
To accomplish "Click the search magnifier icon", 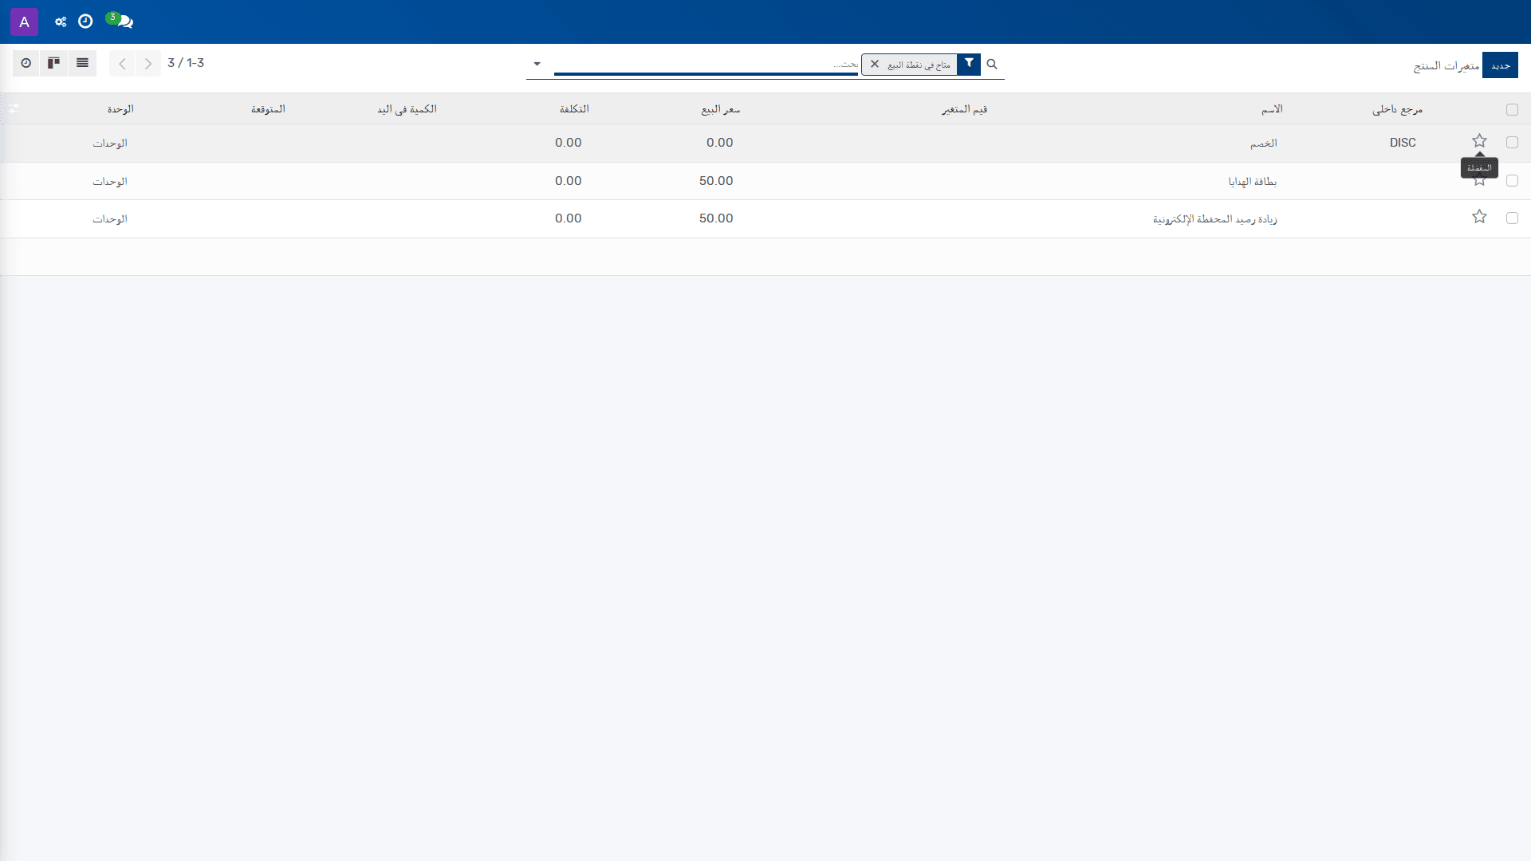I will (992, 64).
